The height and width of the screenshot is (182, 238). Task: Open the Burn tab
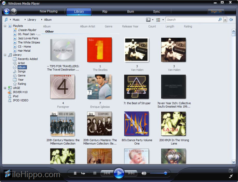[130, 12]
